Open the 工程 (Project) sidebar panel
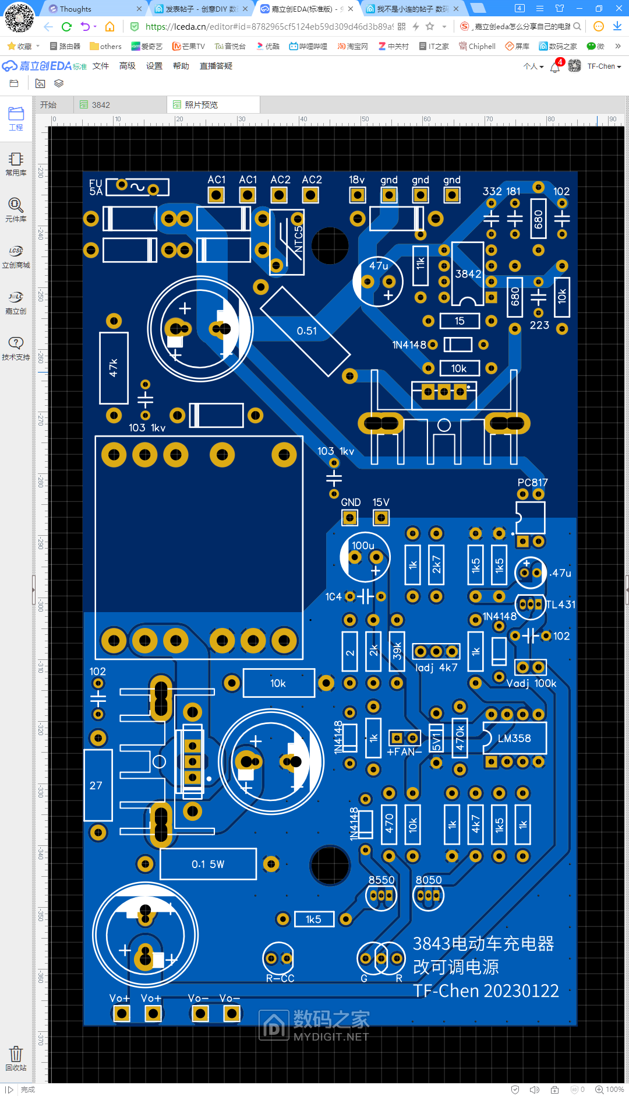 (x=16, y=119)
